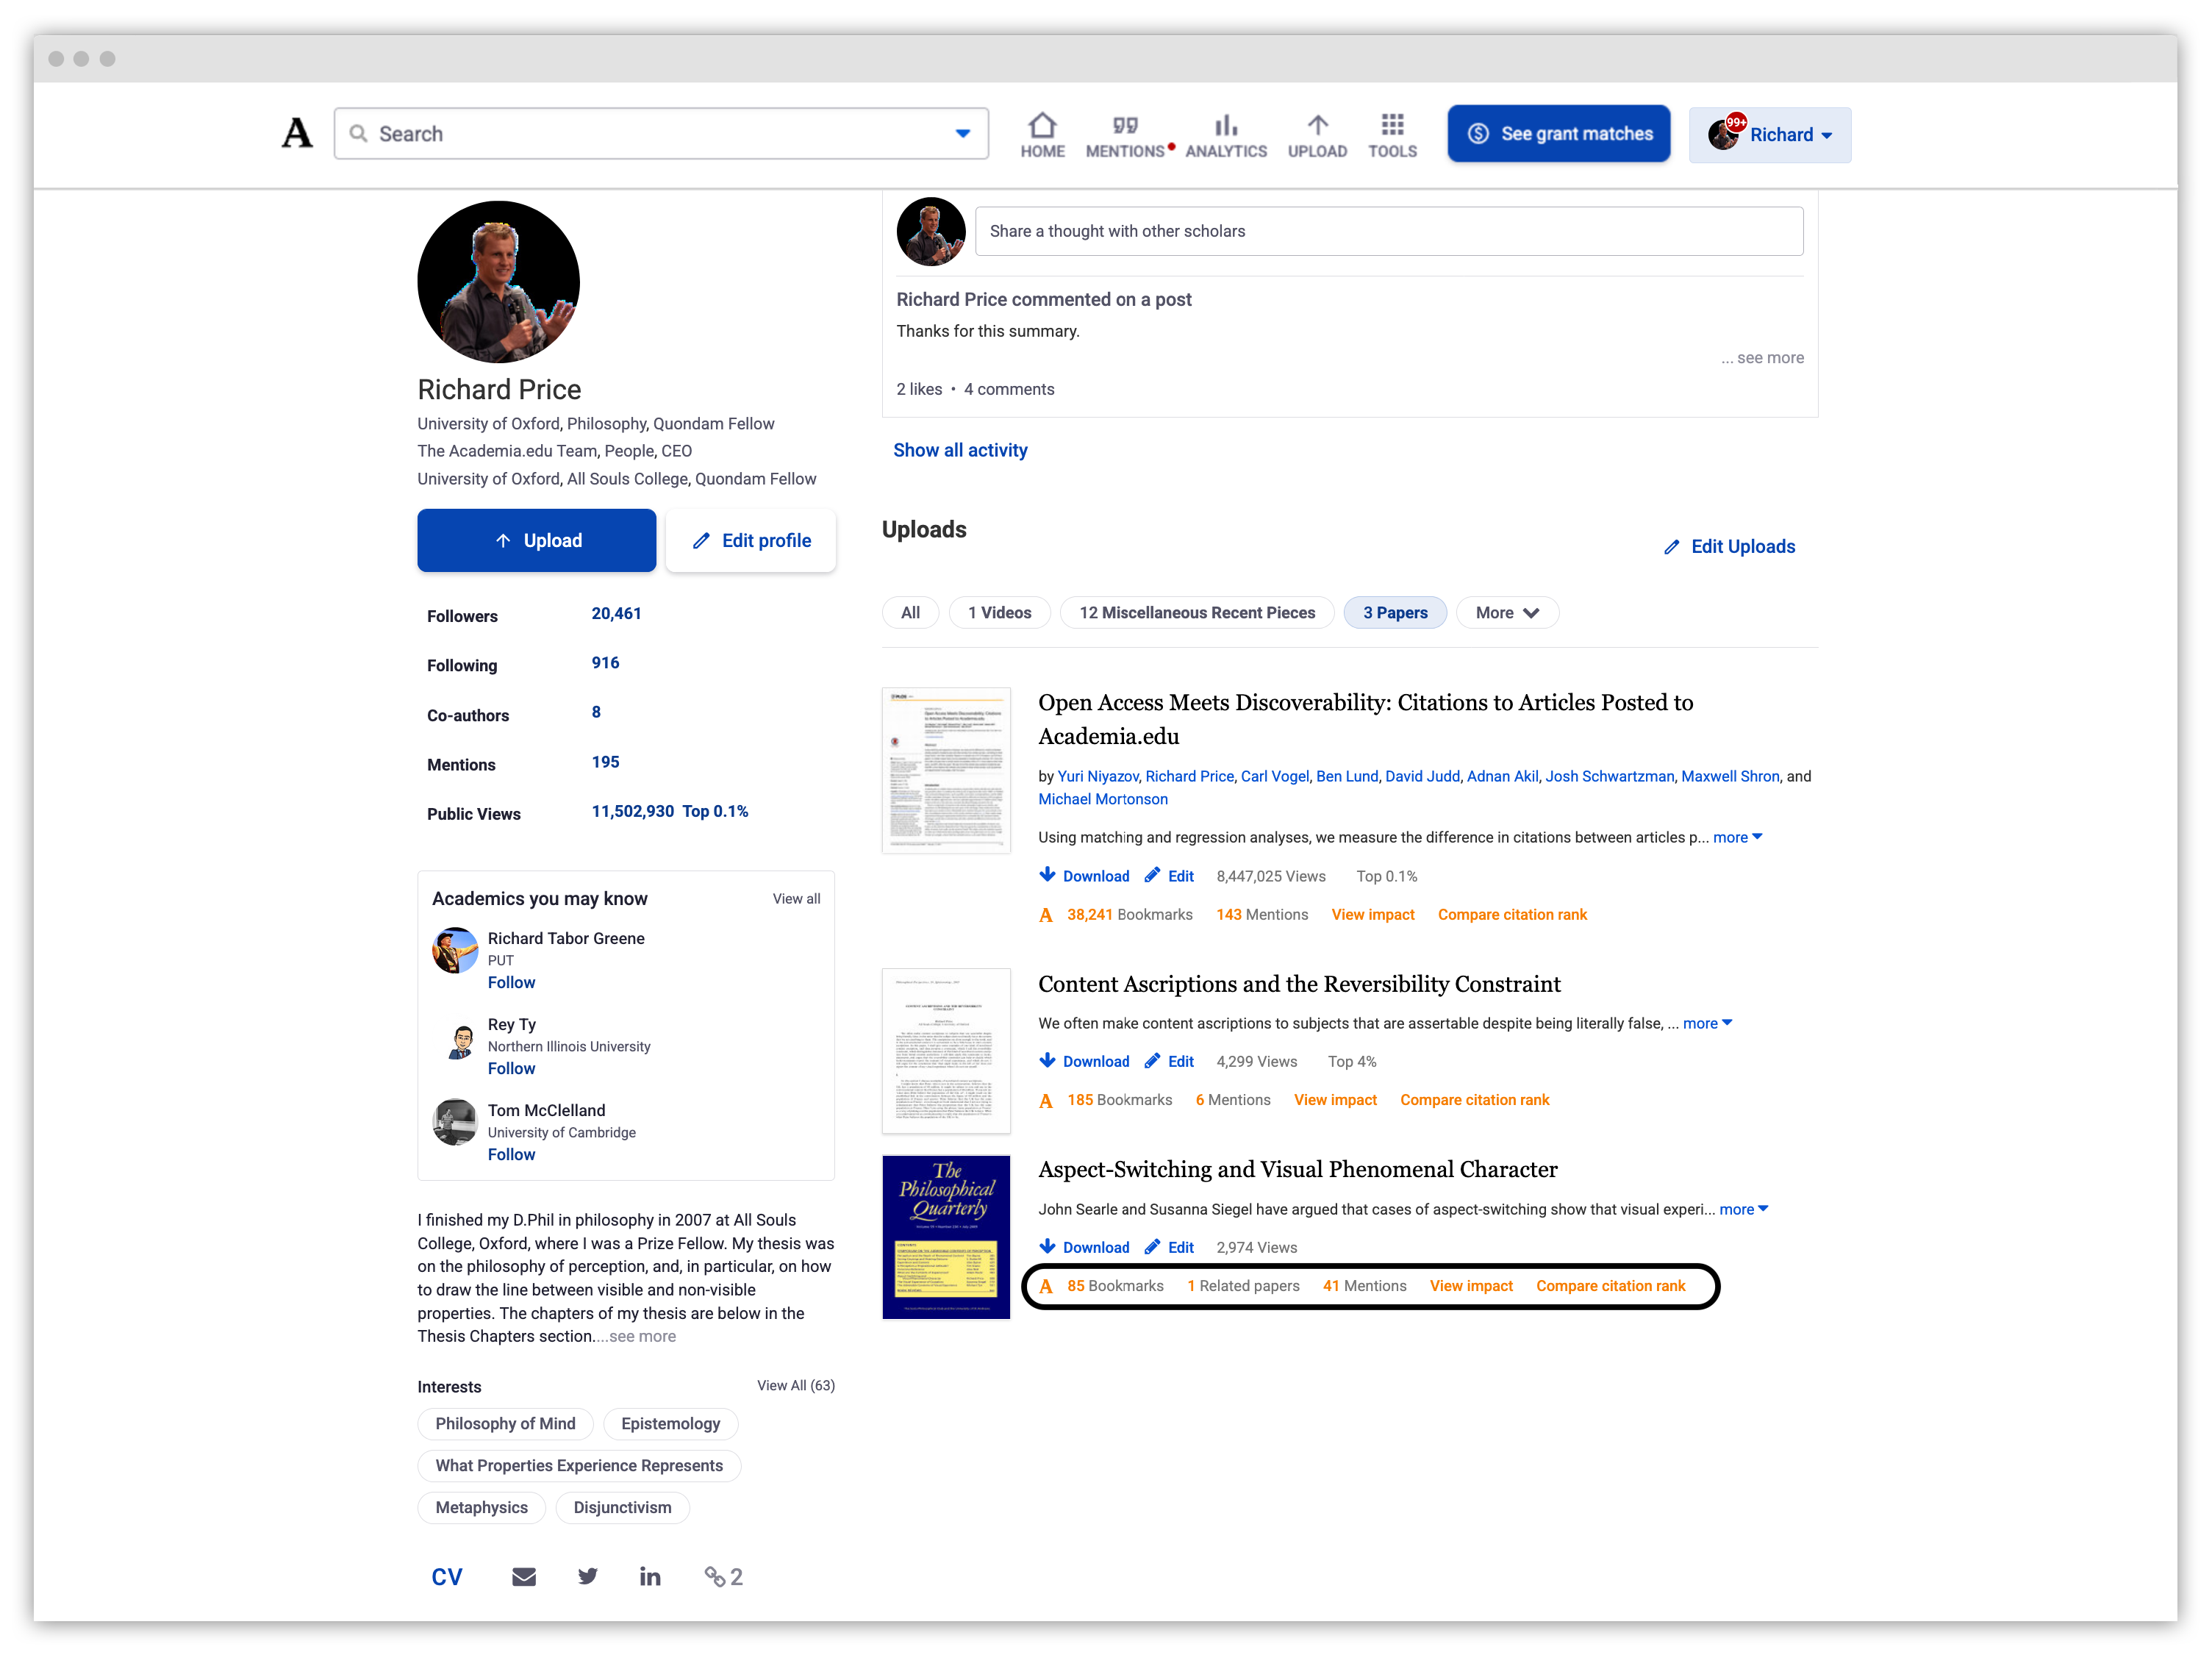Click the pencil icon in Edit Uploads
This screenshot has height=1655, width=2212.
1671,546
